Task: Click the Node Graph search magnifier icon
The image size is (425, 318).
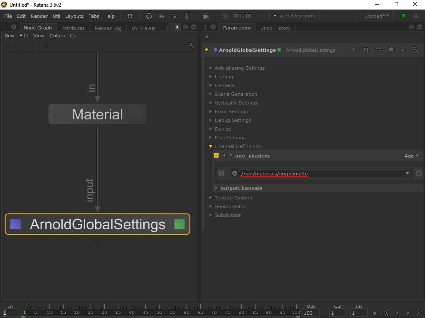Action: click(x=192, y=46)
